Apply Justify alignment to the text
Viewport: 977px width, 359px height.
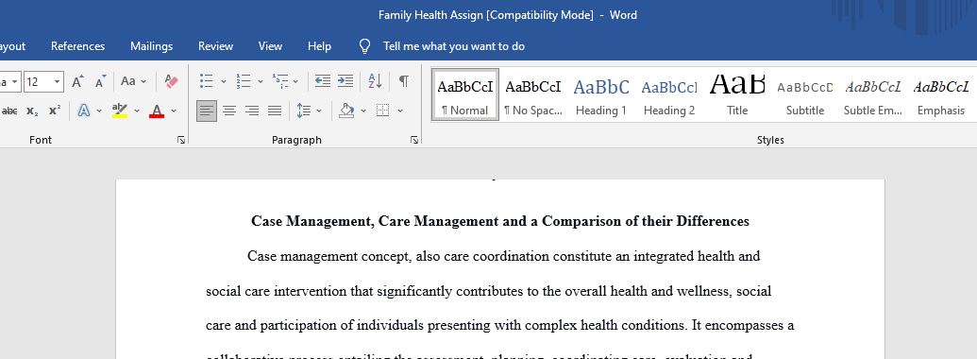click(x=274, y=111)
